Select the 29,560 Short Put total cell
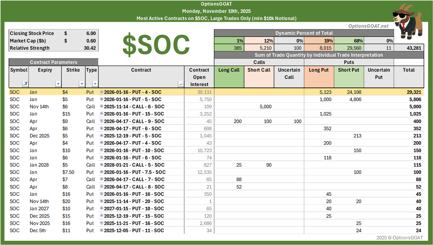Image resolution: width=433 pixels, height=245 pixels. click(x=349, y=48)
